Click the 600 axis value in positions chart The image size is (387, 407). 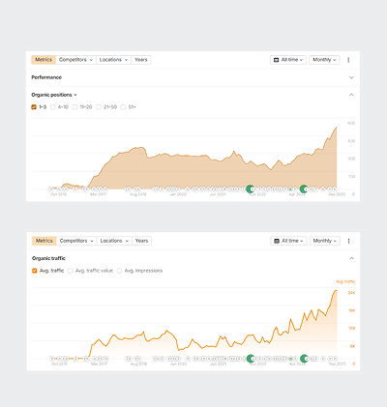coord(351,124)
